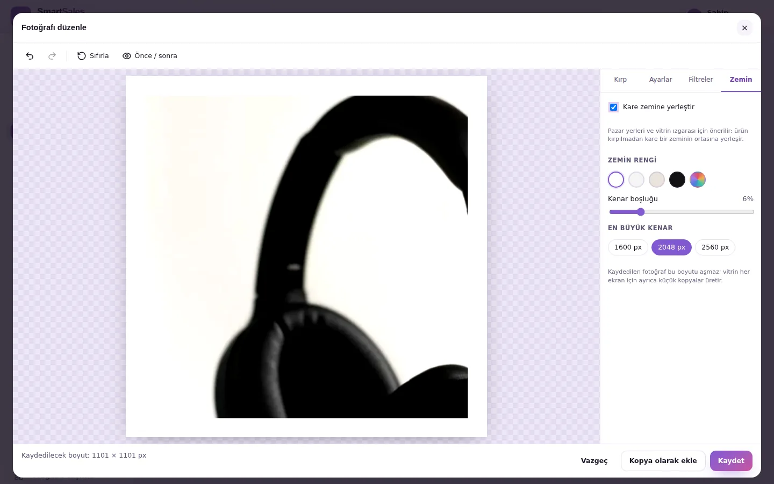This screenshot has width=774, height=484.
Task: Click Kopya olarak ekle button
Action: coord(663,461)
